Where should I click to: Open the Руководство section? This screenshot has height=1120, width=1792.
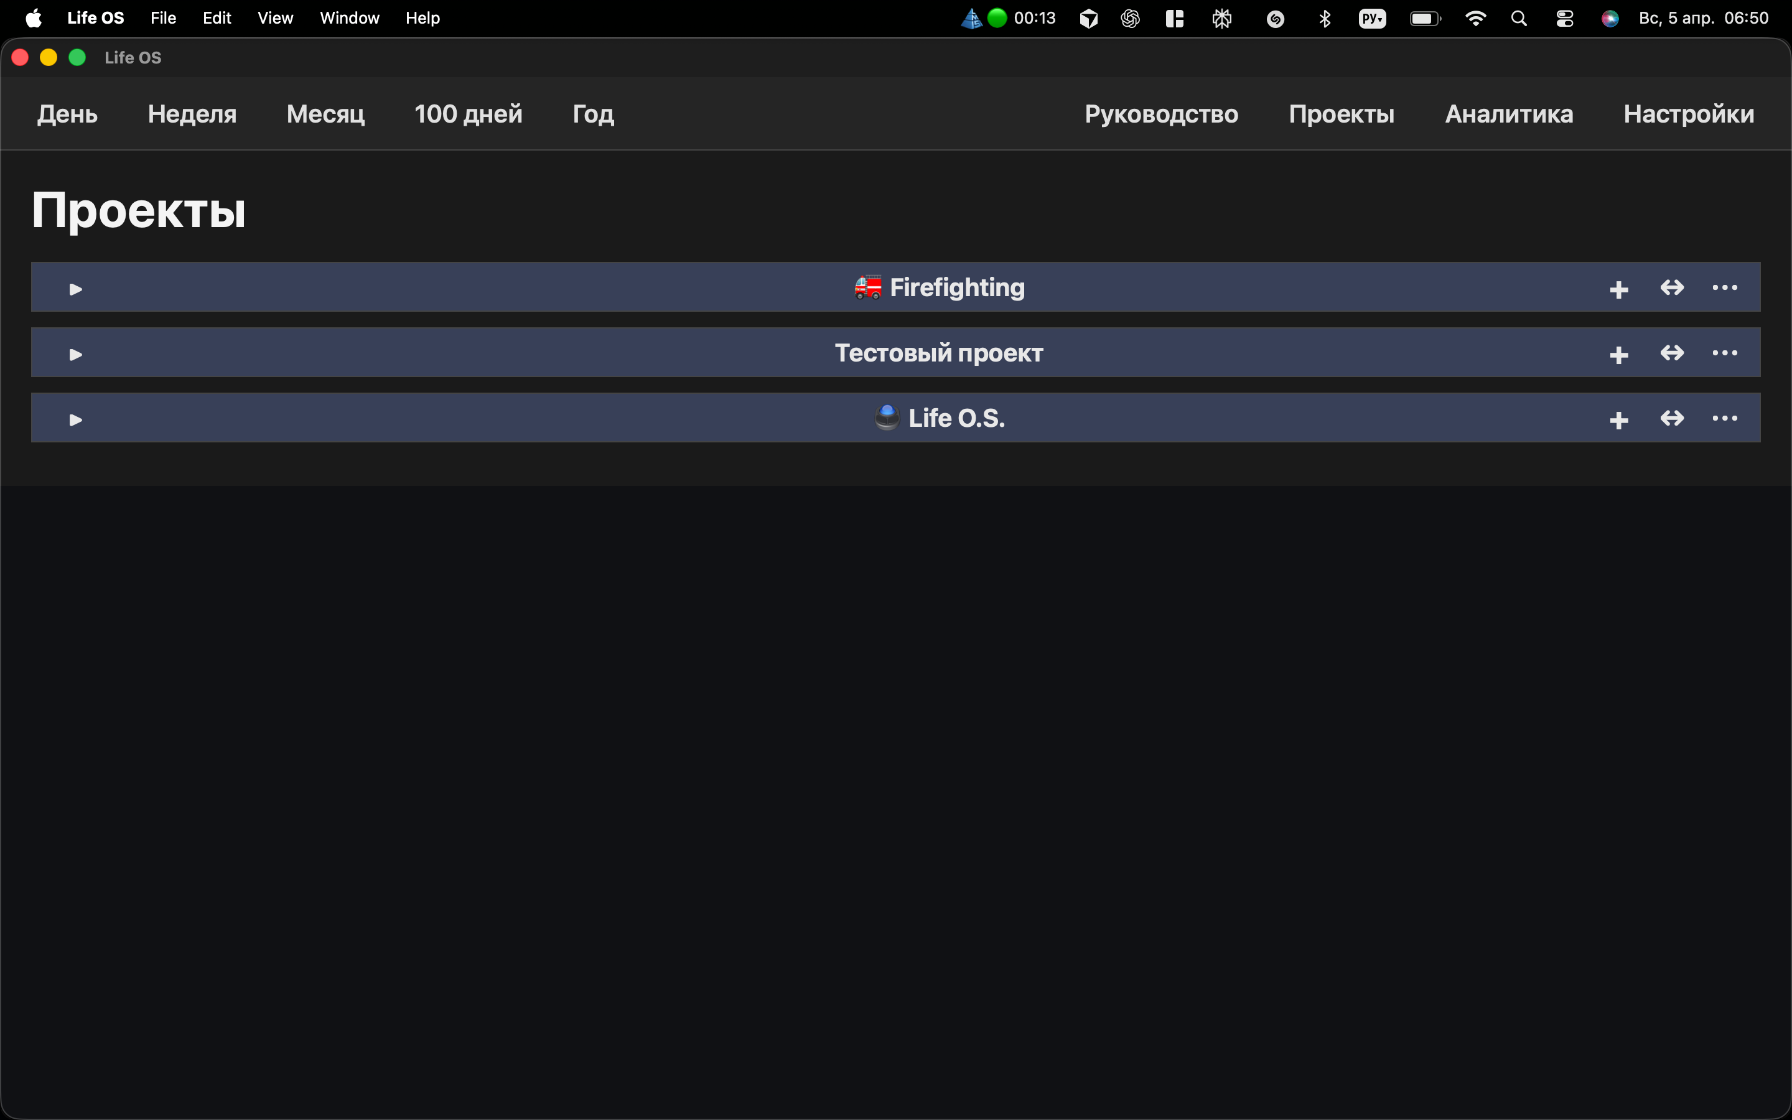[x=1161, y=114]
